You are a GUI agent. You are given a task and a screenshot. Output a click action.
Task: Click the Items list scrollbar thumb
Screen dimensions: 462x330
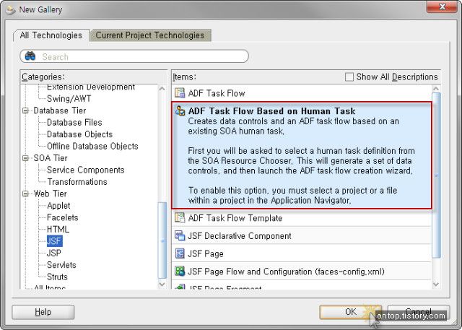(436, 175)
